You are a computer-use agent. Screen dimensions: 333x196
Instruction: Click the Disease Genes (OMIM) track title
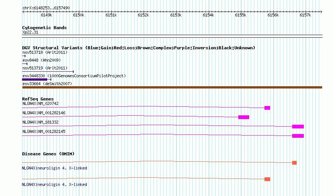pyautogui.click(x=48, y=154)
